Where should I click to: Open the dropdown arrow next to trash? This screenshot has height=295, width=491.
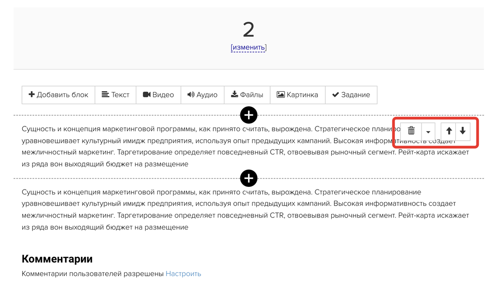(x=428, y=131)
